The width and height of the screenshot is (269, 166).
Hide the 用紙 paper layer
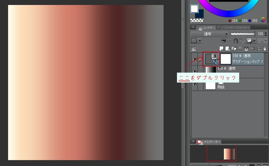195,84
